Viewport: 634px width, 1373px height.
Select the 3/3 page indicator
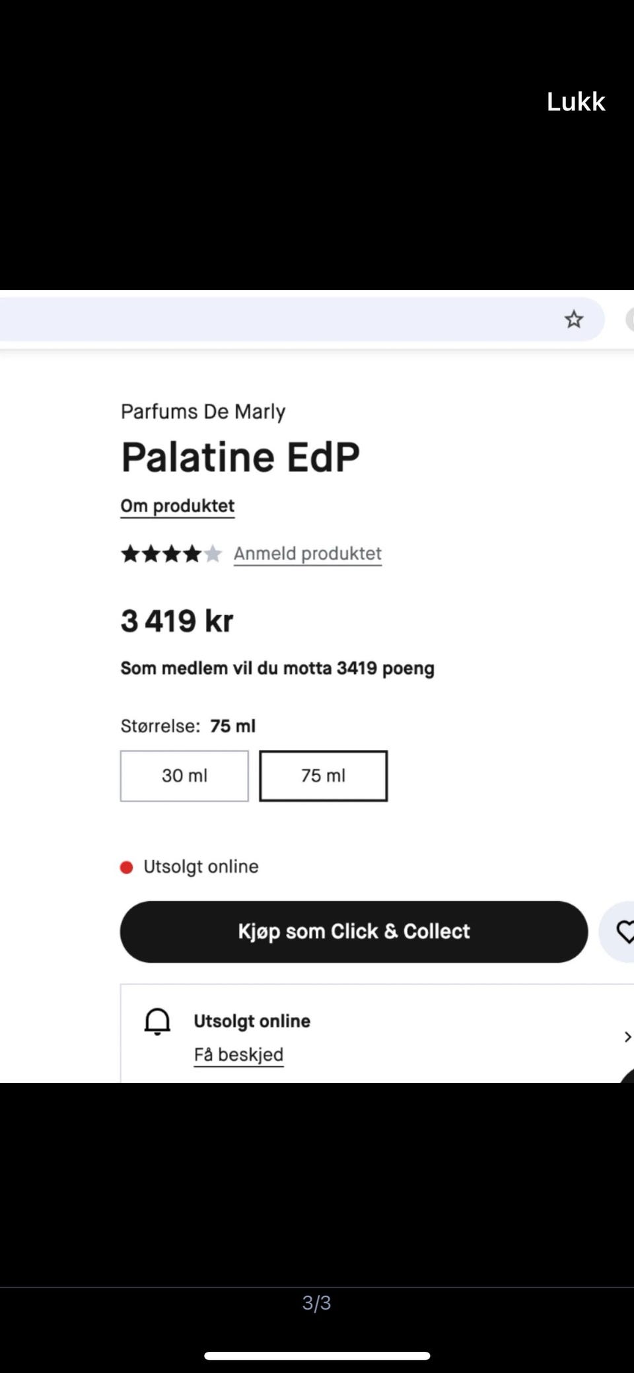click(x=317, y=1302)
